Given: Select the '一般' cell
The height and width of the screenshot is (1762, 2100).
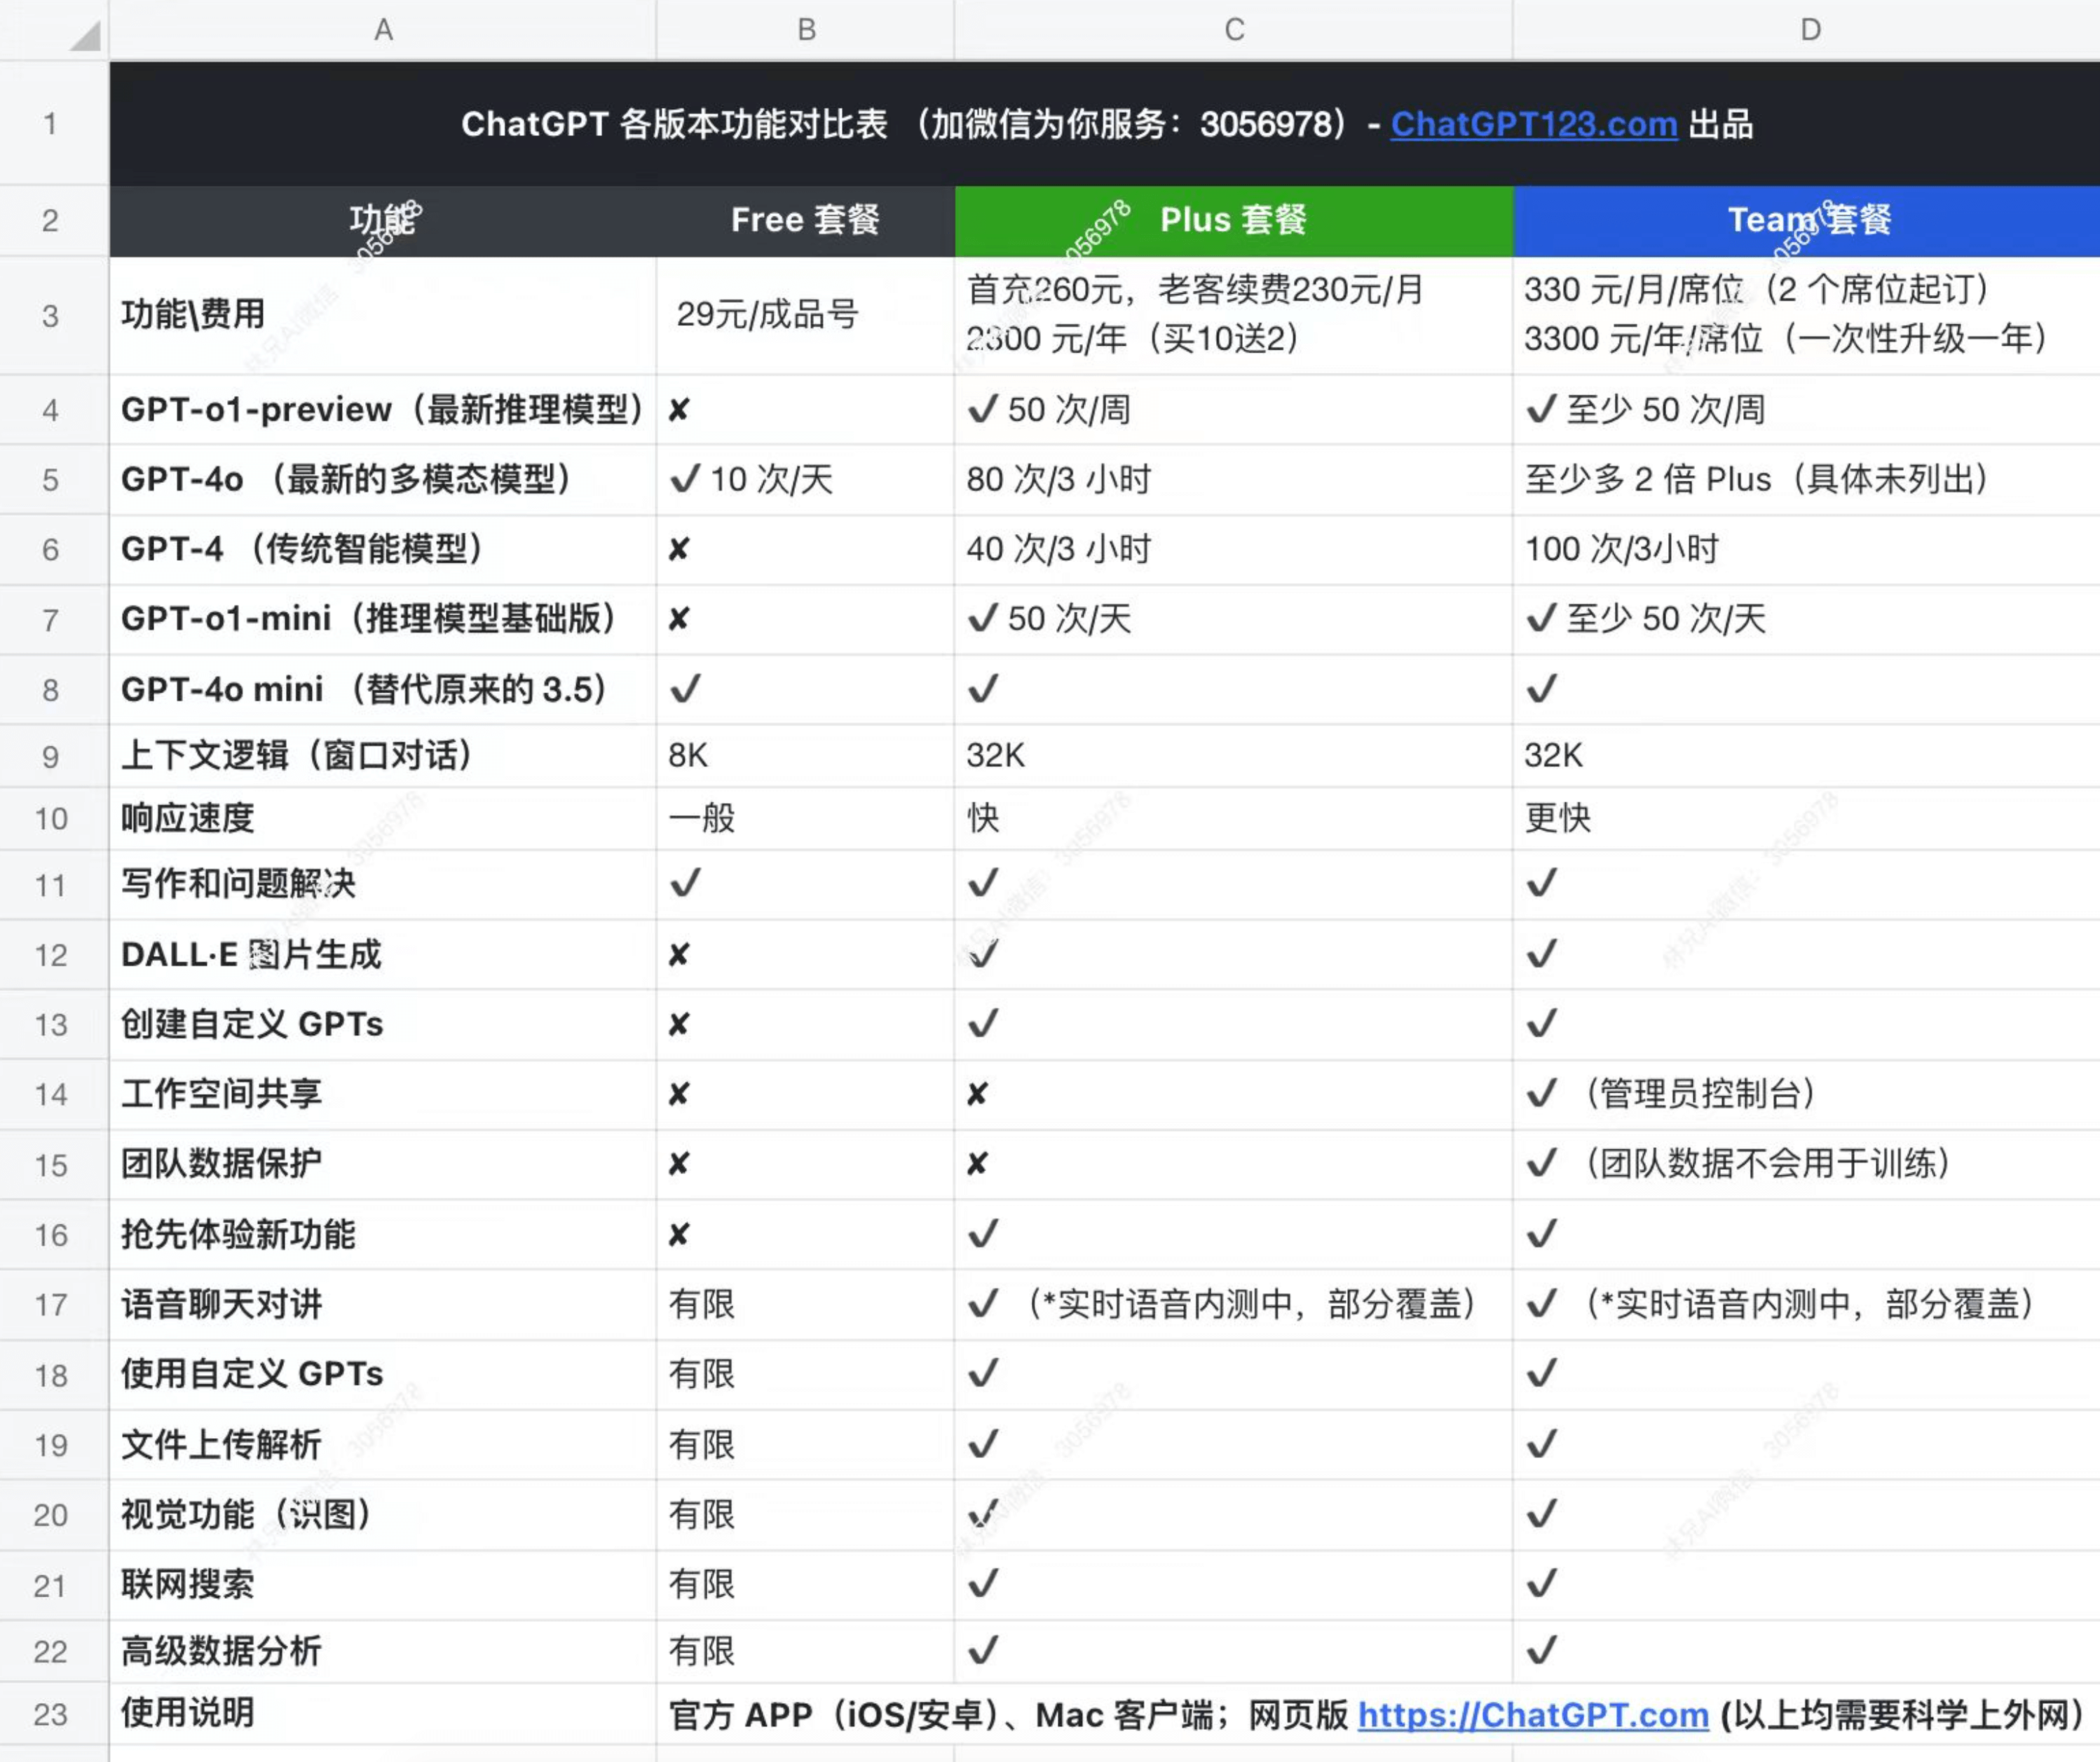Looking at the screenshot, I should point(806,819).
